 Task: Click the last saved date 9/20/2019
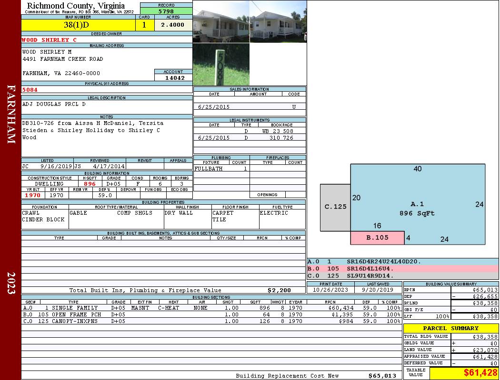coord(378,290)
